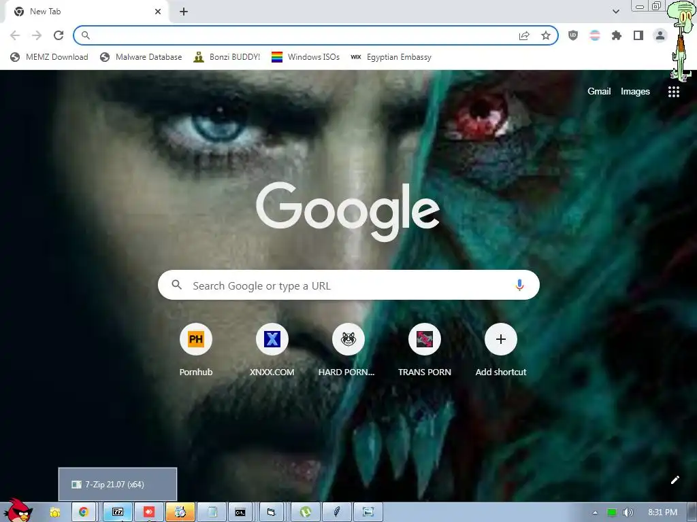Click the 8:31 PM clock
697x522 pixels.
click(x=662, y=512)
